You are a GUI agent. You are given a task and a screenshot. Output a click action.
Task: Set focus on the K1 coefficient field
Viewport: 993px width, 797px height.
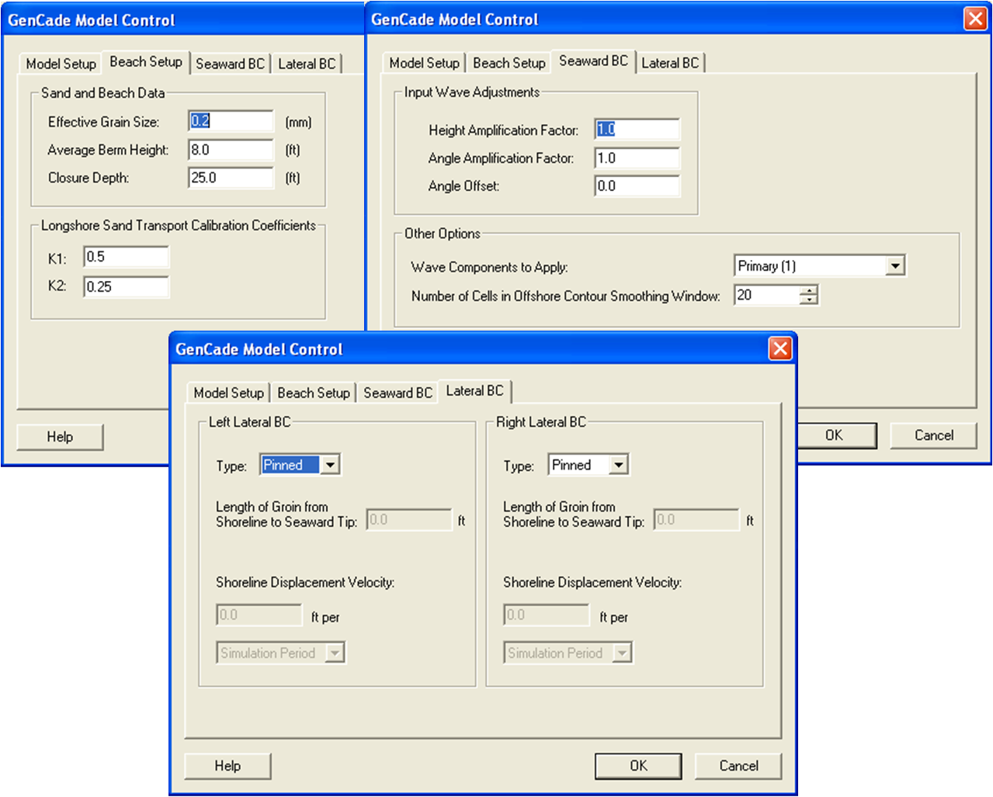pyautogui.click(x=126, y=257)
